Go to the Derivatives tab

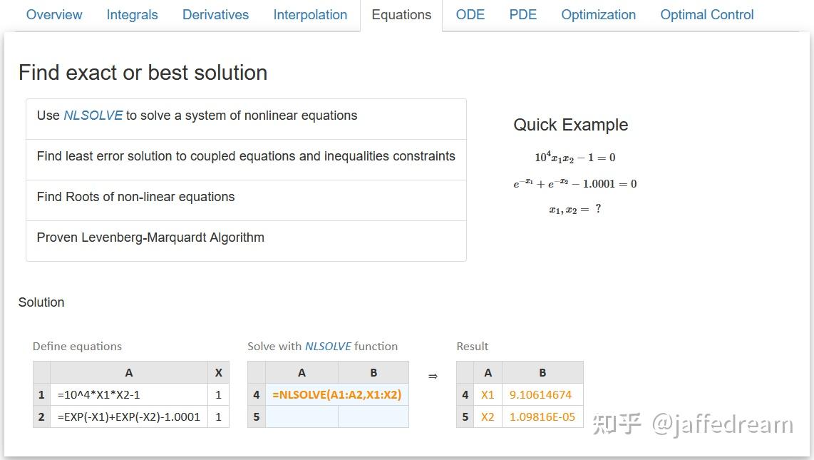click(x=215, y=15)
